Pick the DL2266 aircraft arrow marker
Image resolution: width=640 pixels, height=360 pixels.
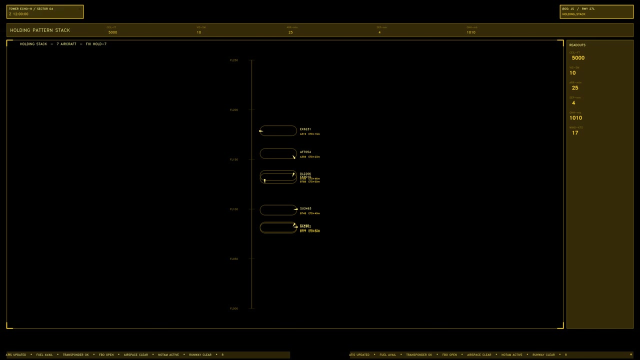[293, 174]
